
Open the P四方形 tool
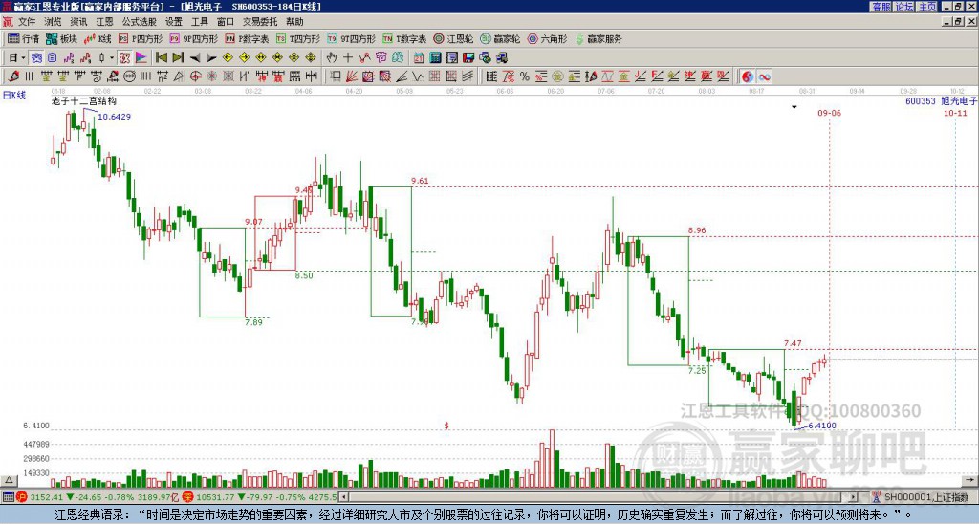(x=141, y=38)
